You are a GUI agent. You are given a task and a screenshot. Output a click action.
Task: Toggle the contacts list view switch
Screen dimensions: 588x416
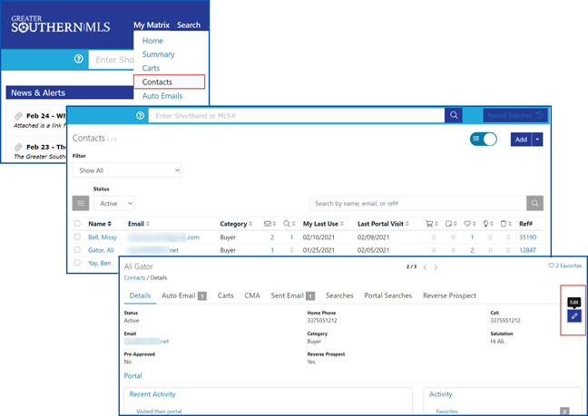(x=484, y=139)
